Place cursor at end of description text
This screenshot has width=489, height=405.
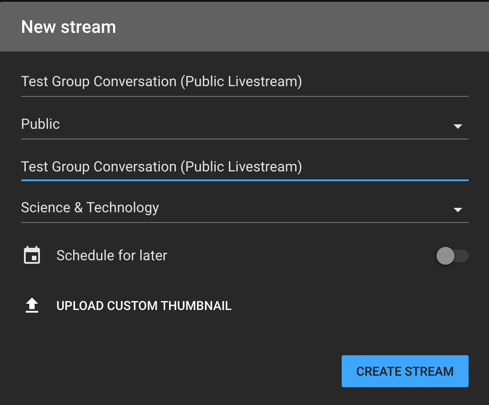302,167
